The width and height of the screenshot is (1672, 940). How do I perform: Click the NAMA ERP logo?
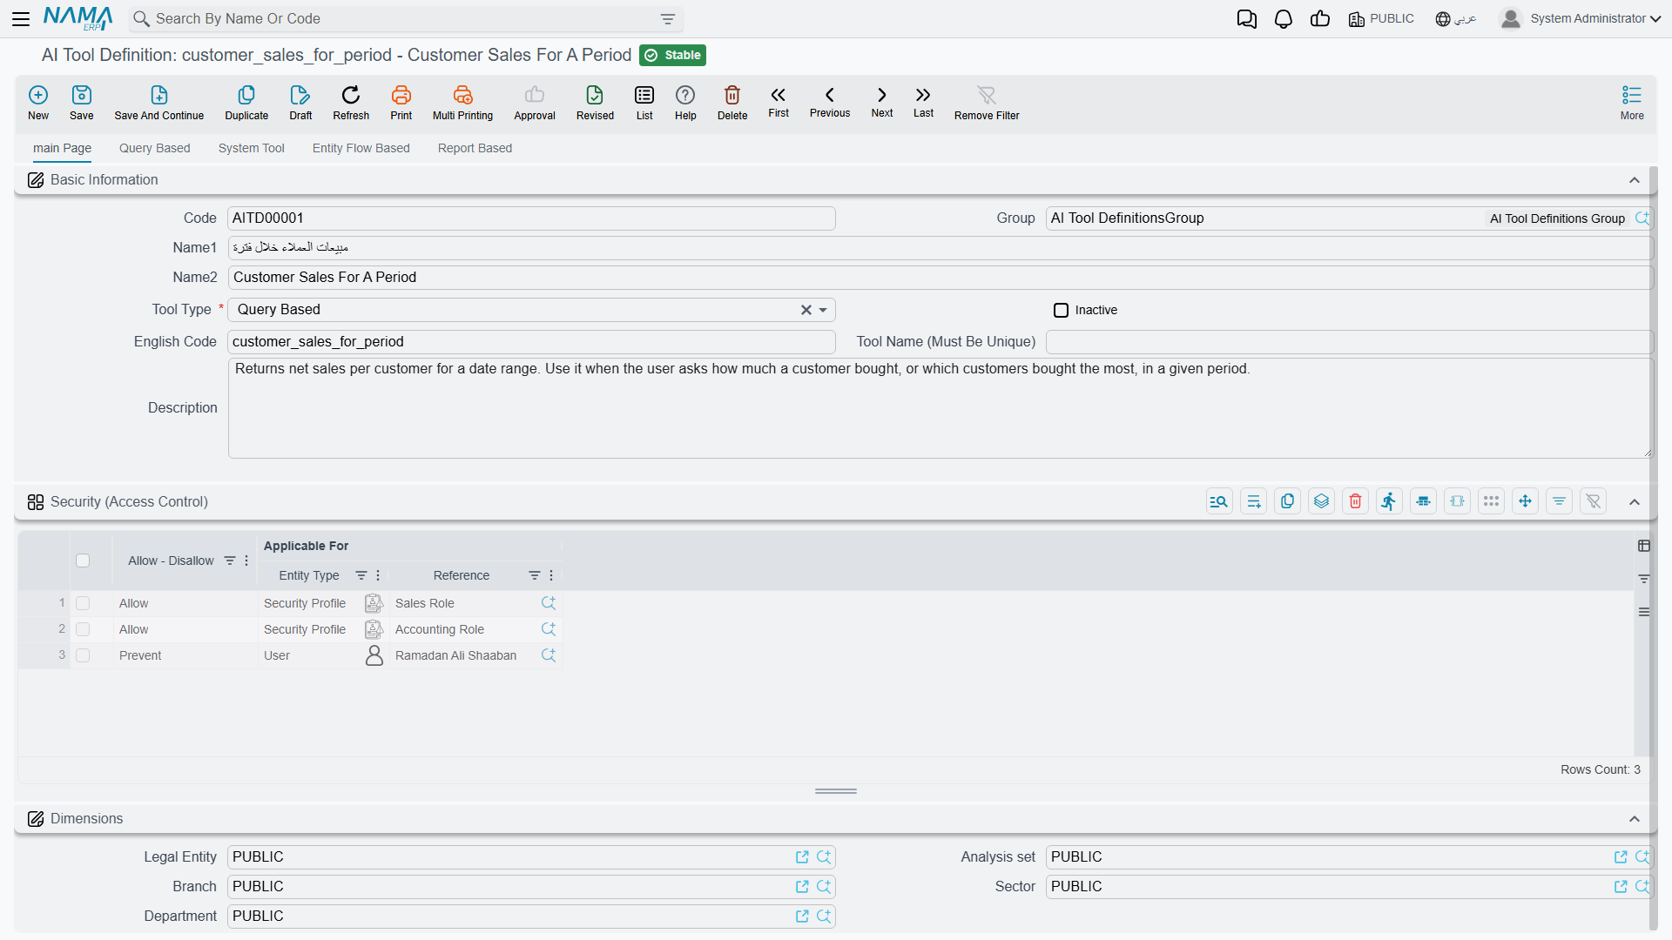coord(78,18)
